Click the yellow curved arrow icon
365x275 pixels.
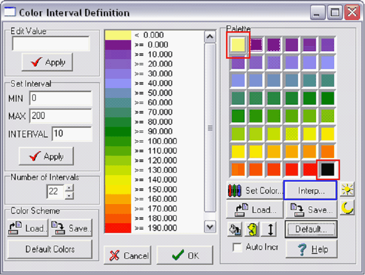click(252, 229)
